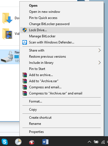Choose Open in new window
The height and width of the screenshot is (146, 108).
(62, 12)
